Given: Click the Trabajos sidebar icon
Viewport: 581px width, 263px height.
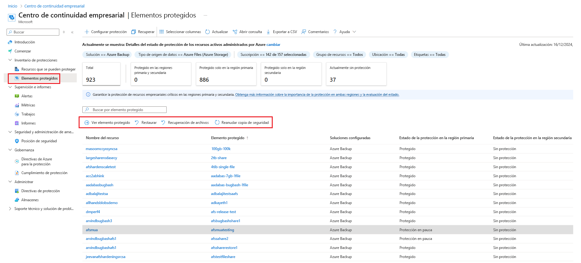Looking at the screenshot, I should coord(17,114).
